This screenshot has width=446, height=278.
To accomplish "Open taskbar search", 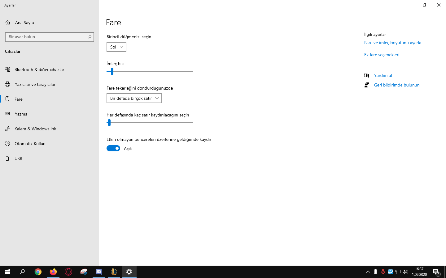I will [x=22, y=272].
